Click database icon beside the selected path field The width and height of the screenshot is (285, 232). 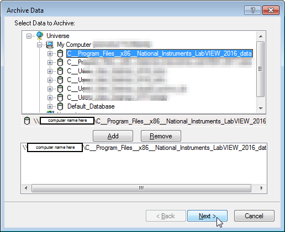[27, 121]
